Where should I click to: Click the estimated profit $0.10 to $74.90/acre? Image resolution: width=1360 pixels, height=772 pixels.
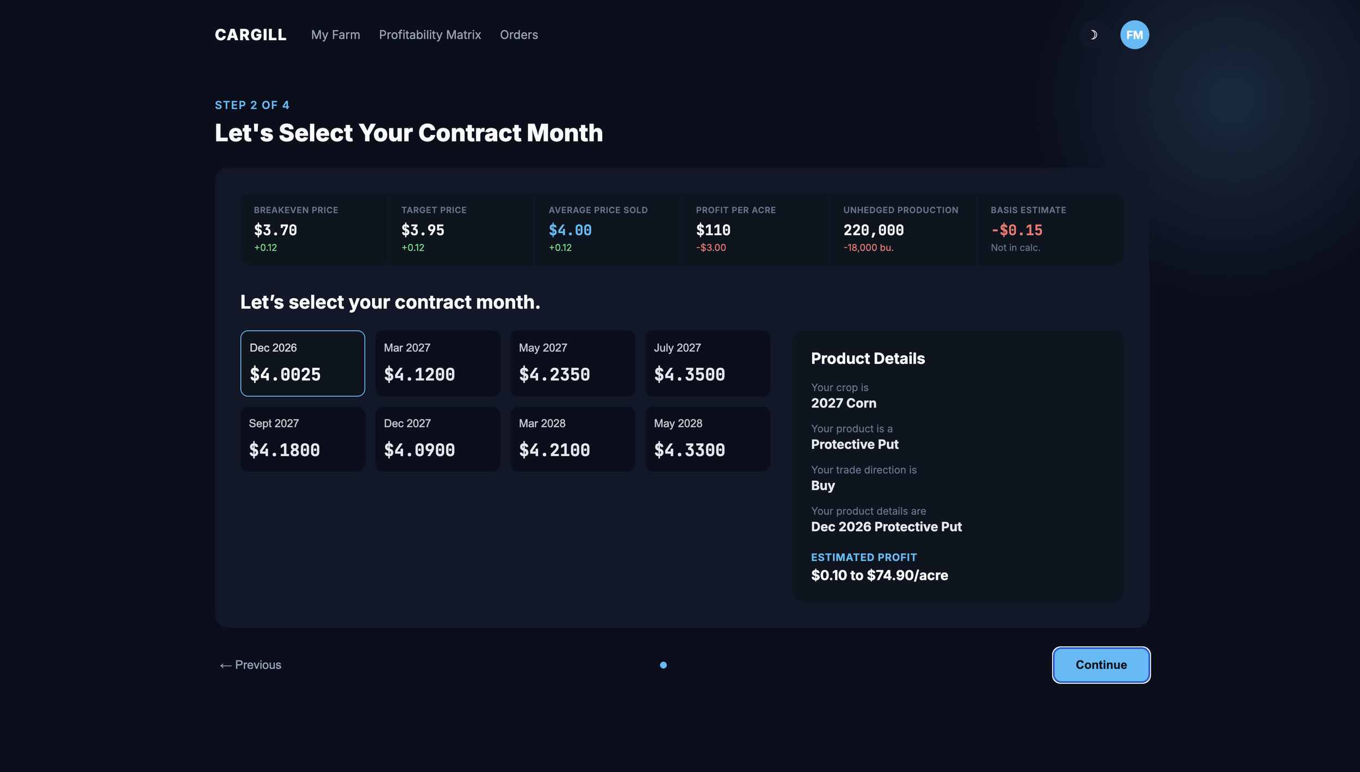879,575
